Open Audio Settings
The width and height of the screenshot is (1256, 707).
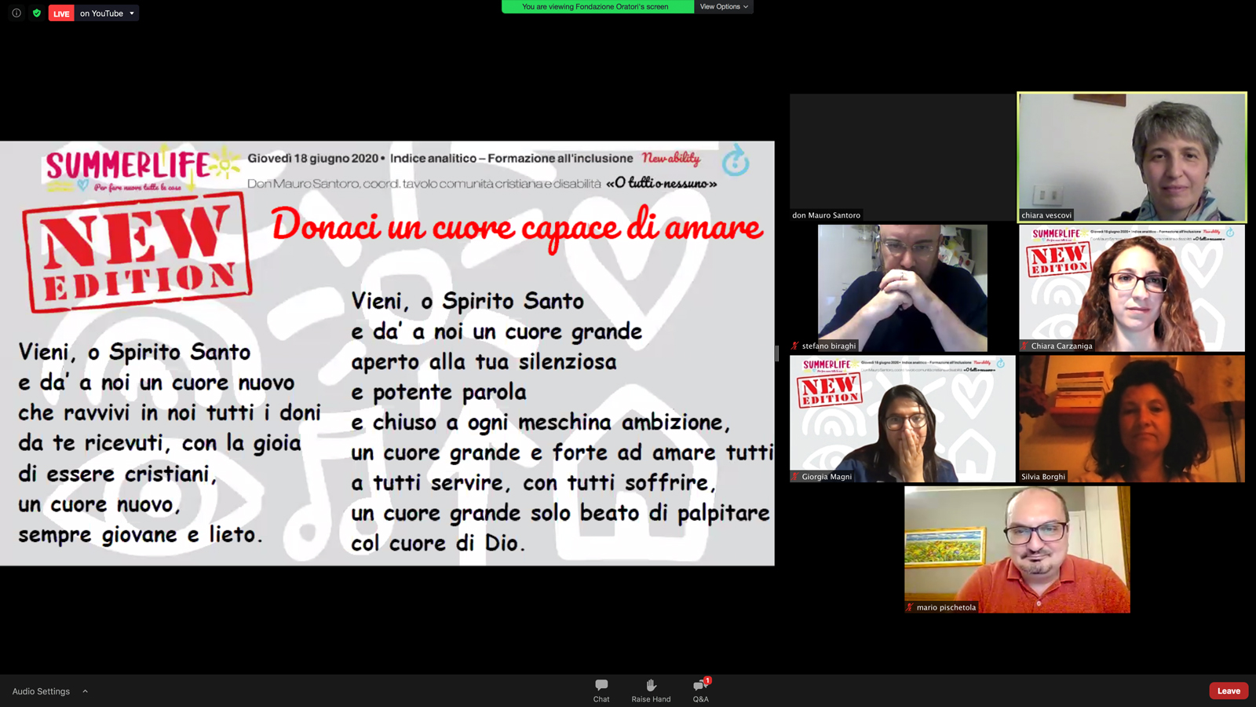[41, 691]
